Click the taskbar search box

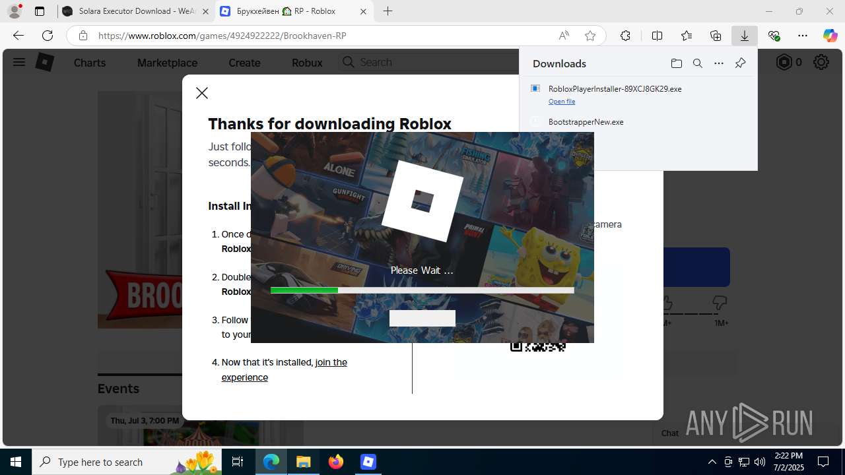coord(127,462)
